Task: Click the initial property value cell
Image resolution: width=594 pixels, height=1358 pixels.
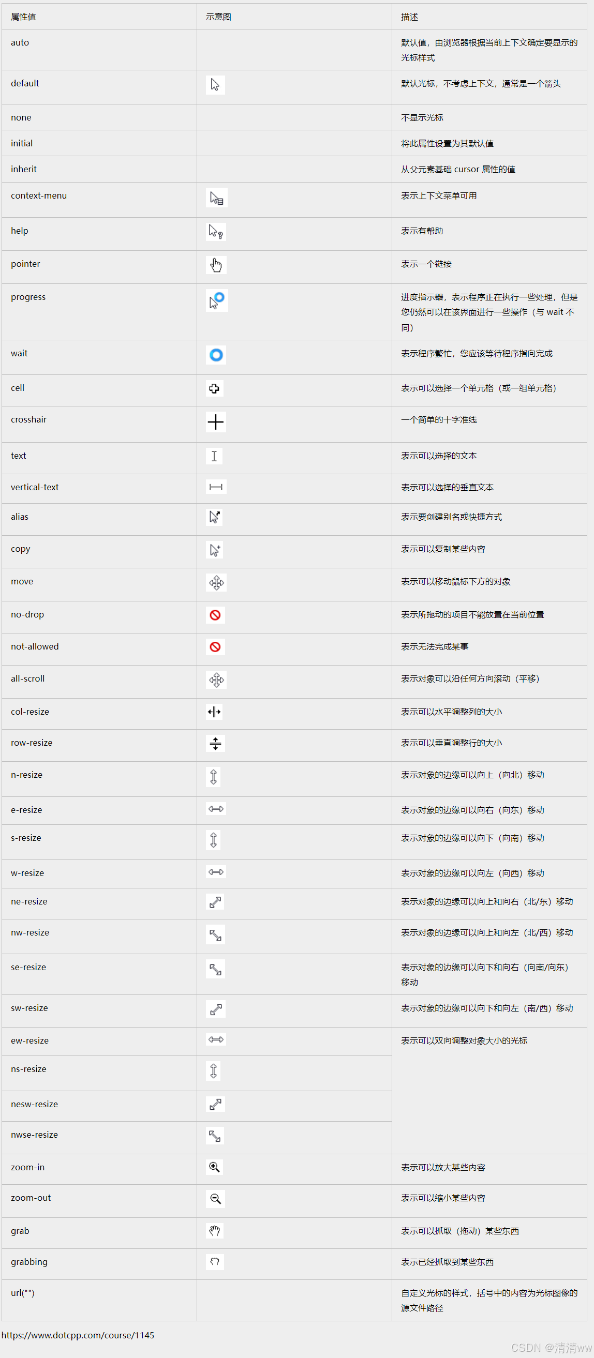Action: (99, 143)
